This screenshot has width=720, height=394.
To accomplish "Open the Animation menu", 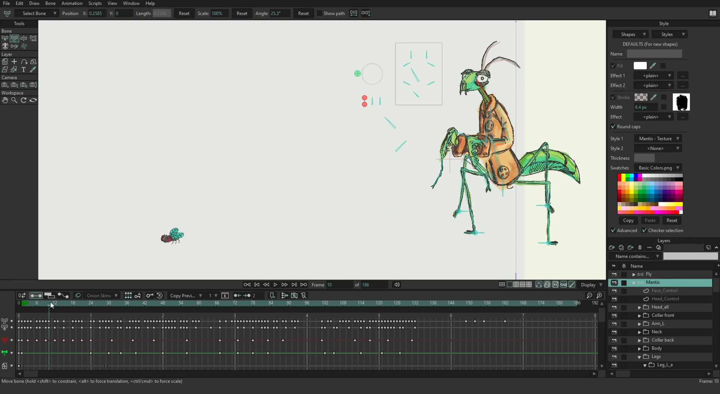I will tap(72, 3).
